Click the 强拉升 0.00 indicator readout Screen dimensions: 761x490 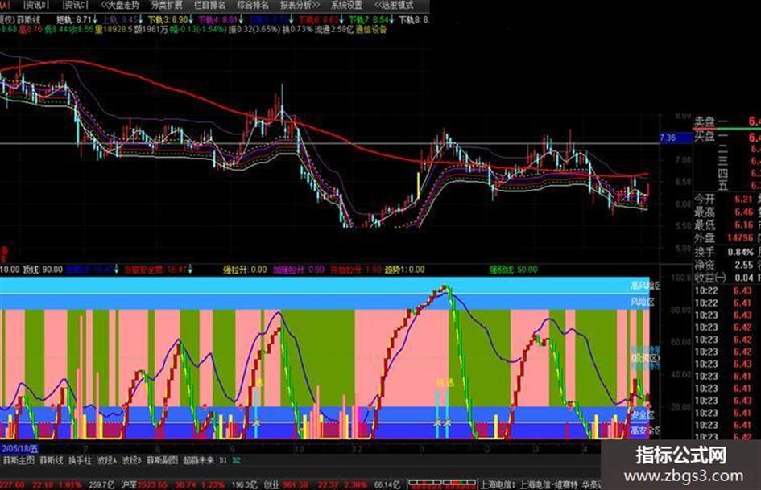coord(245,270)
